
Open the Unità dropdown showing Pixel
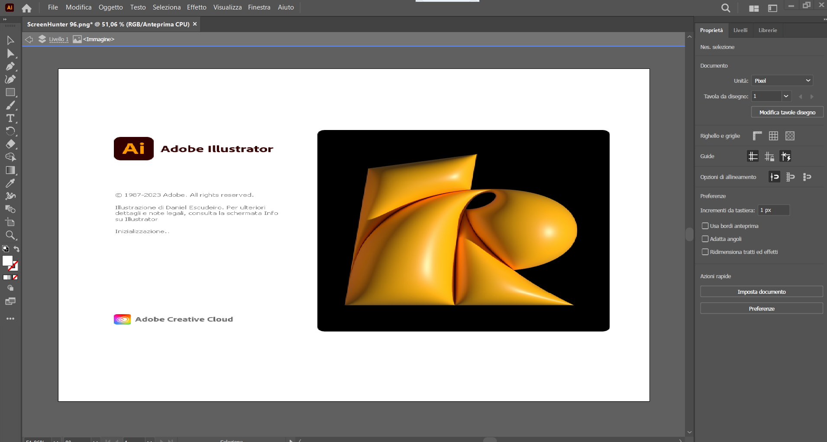click(782, 81)
